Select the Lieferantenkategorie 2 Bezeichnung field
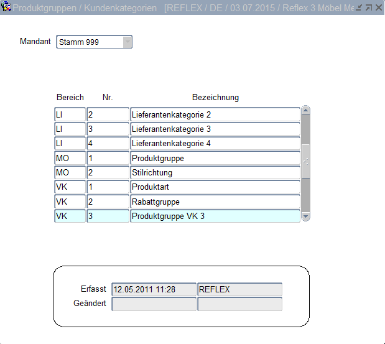 [x=215, y=115]
